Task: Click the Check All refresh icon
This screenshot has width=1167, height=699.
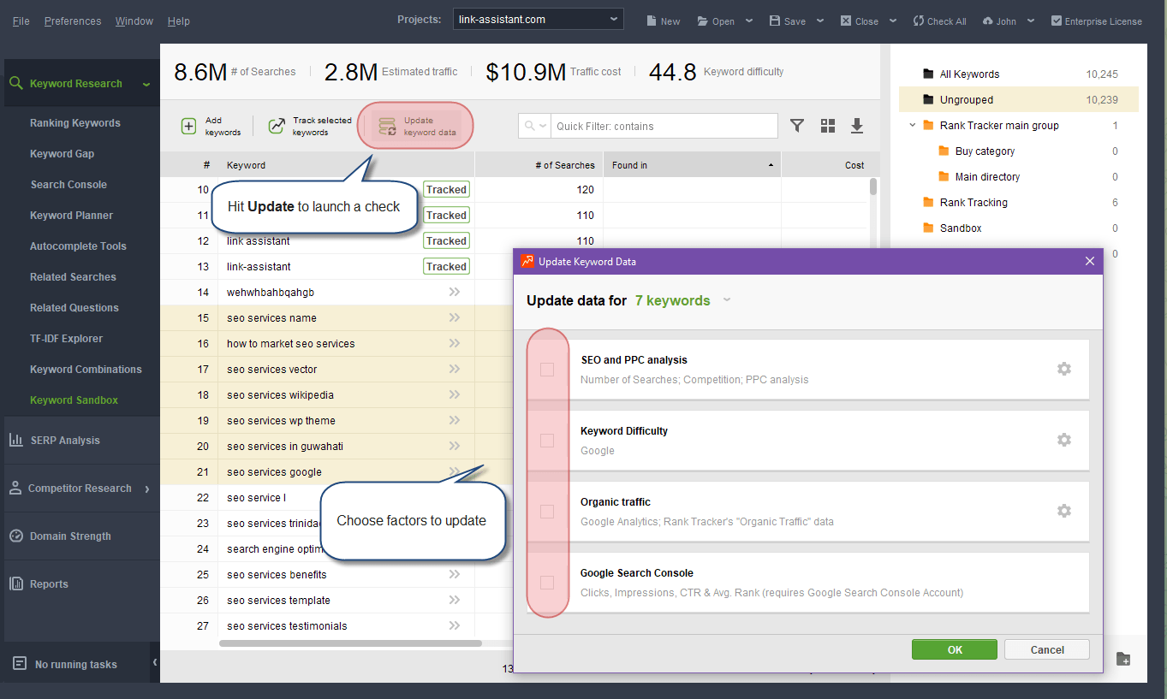Action: (919, 21)
